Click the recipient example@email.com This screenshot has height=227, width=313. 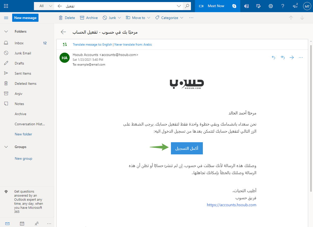[91, 65]
